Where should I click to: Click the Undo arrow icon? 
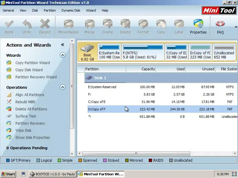[27, 24]
